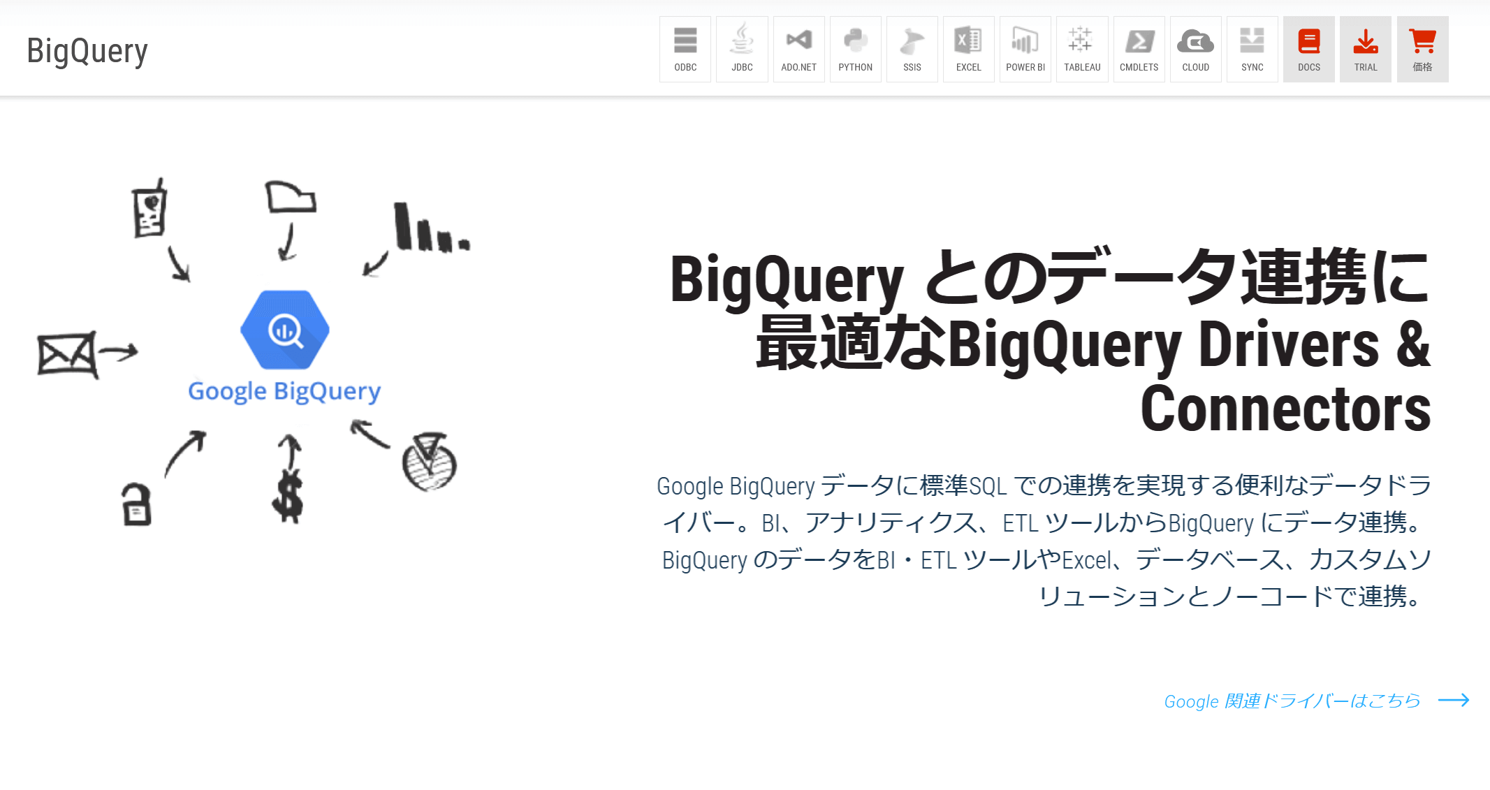Open the red Docs book button
Image resolution: width=1490 pixels, height=790 pixels.
tap(1308, 49)
